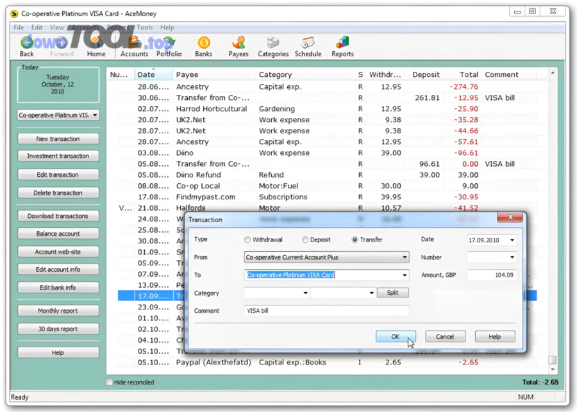Screen dimensions: 577x412
Task: Select the Paypal (Alexthefatd) transaction row
Action: pyautogui.click(x=328, y=362)
